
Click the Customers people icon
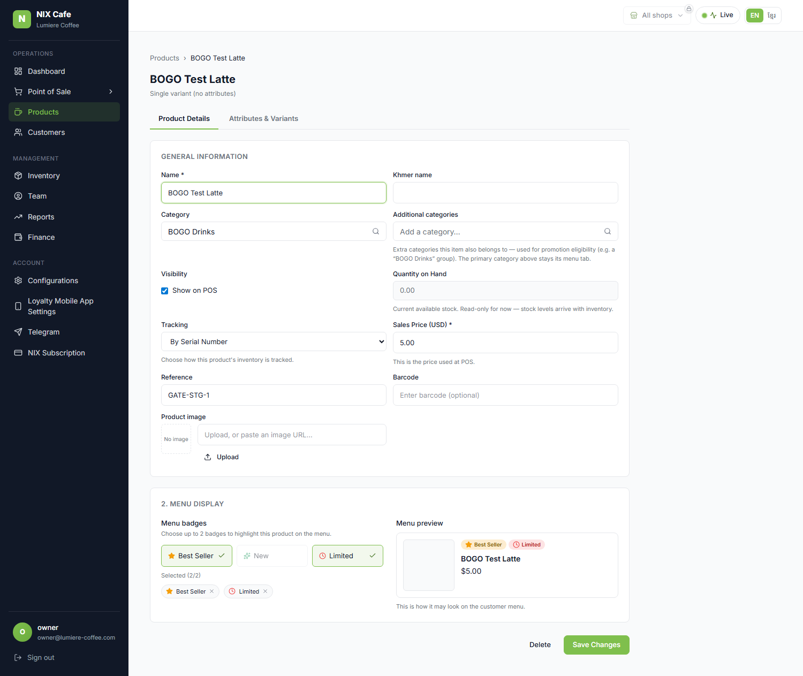18,132
